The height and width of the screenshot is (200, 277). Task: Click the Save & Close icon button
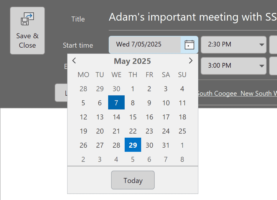pos(27,31)
